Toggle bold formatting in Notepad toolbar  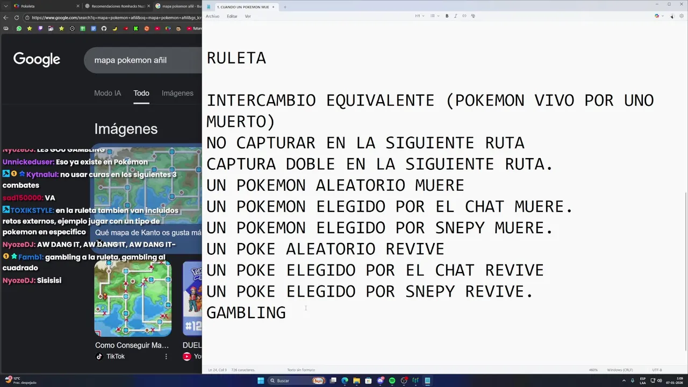(x=447, y=16)
